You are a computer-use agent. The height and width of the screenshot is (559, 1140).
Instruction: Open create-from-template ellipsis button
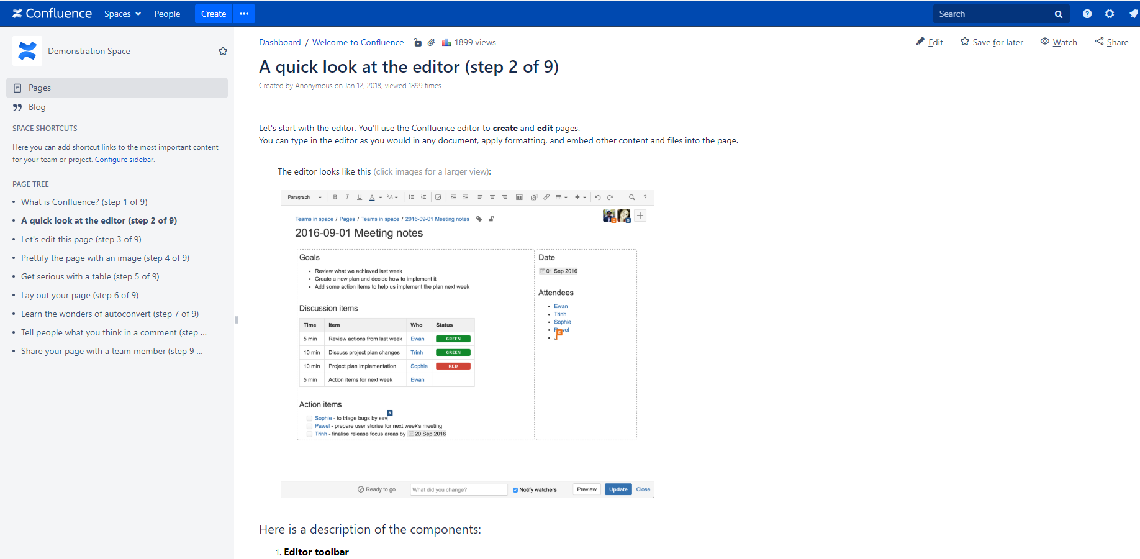244,14
